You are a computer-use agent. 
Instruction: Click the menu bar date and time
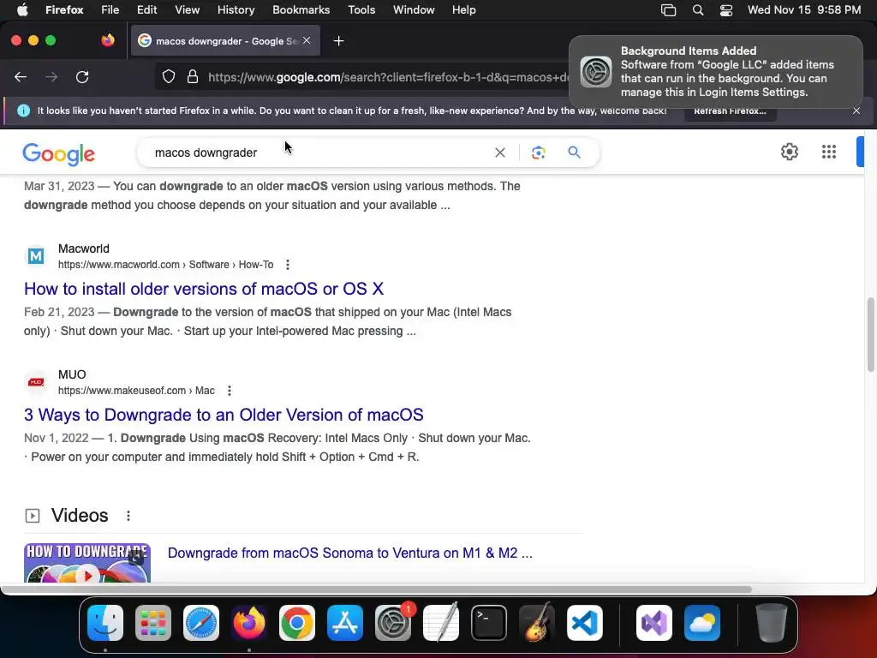coord(803,10)
